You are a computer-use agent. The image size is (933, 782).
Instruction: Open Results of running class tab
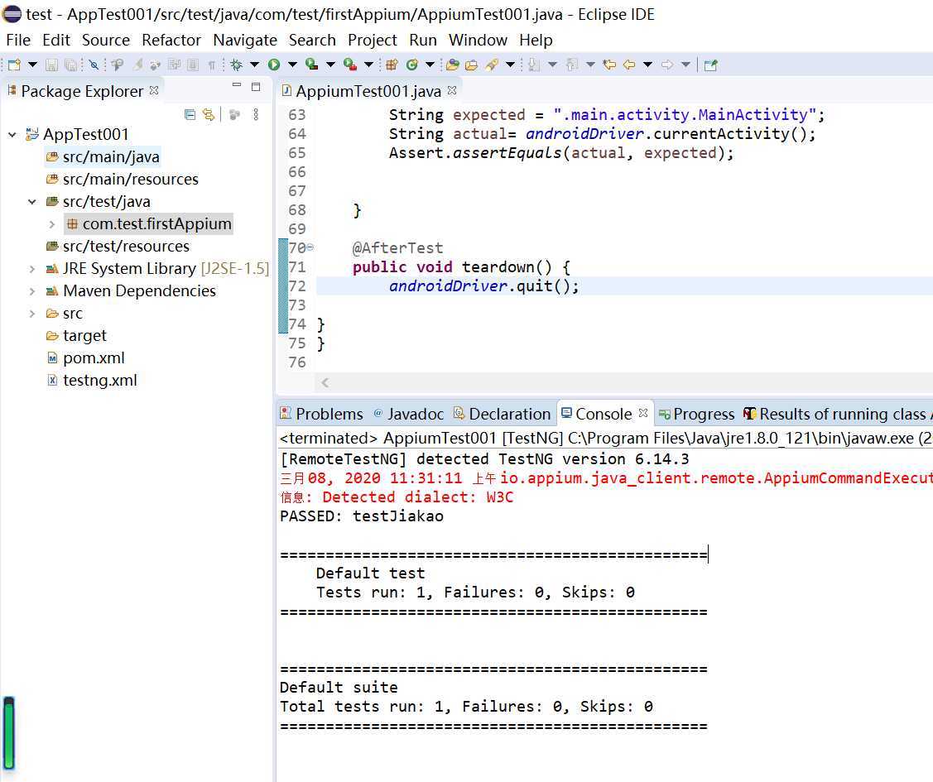(x=838, y=413)
